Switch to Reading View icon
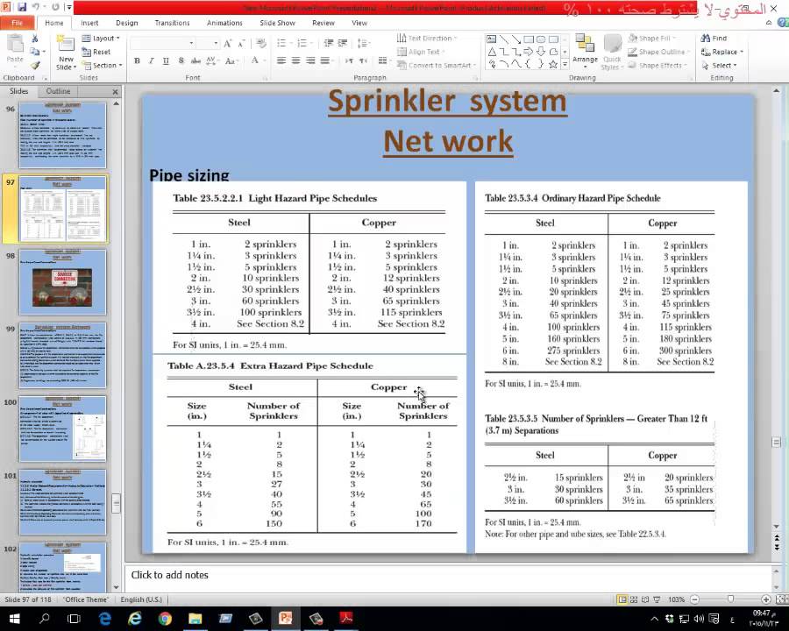Image resolution: width=789 pixels, height=631 pixels. pyautogui.click(x=645, y=599)
